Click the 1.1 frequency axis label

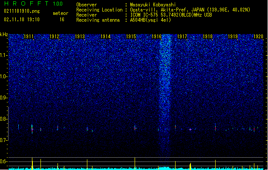tap(4, 55)
